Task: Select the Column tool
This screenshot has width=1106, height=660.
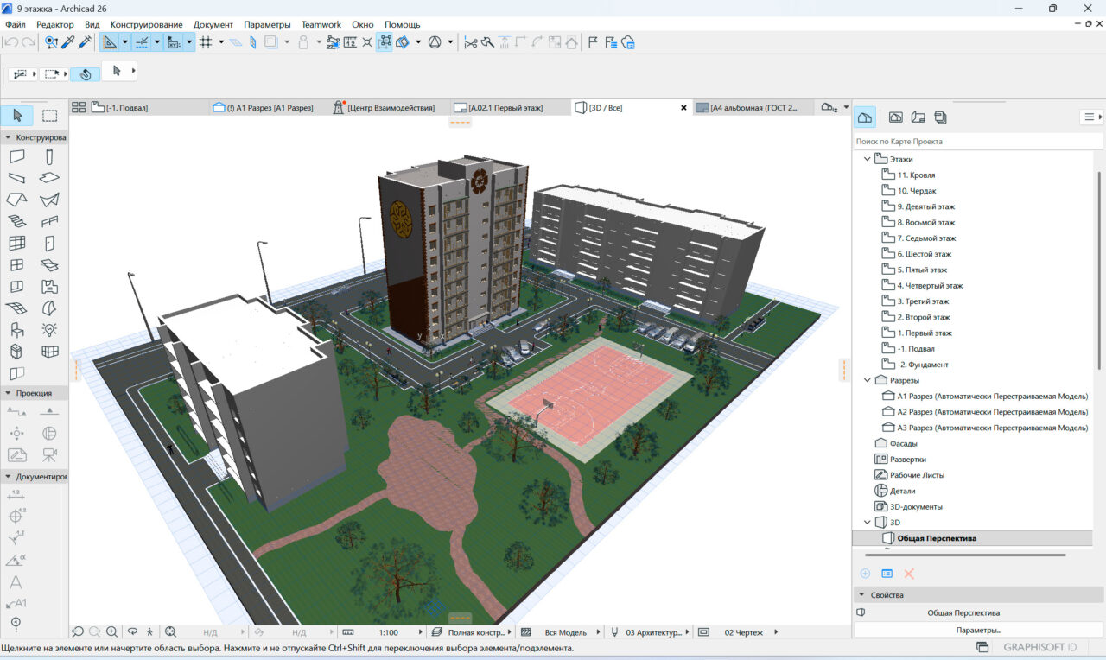Action: tap(49, 156)
